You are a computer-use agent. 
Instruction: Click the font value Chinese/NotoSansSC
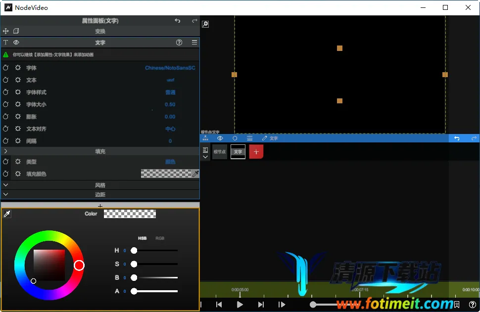170,68
